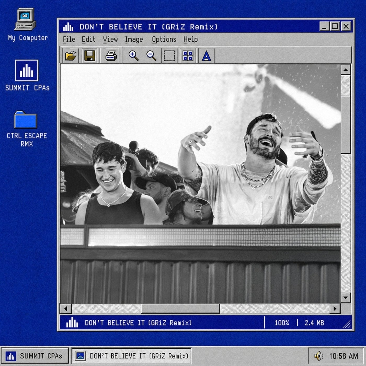Click the speaker volume icon in tray
The width and height of the screenshot is (366, 366).
click(x=318, y=356)
